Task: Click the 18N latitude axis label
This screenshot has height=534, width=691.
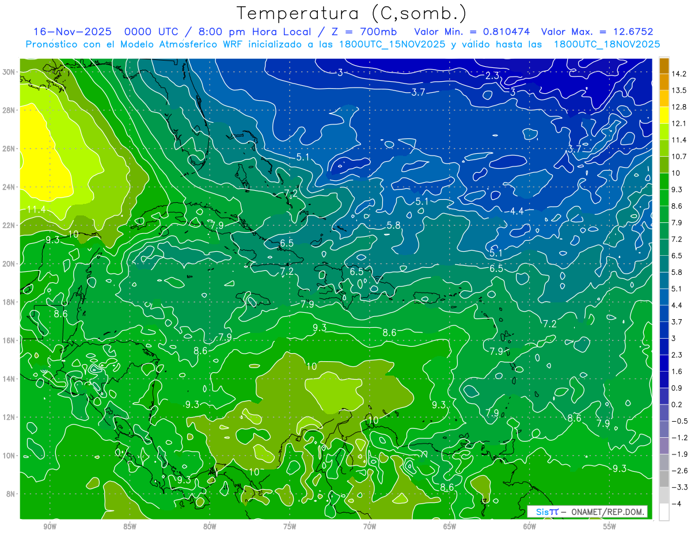Action: tap(10, 302)
